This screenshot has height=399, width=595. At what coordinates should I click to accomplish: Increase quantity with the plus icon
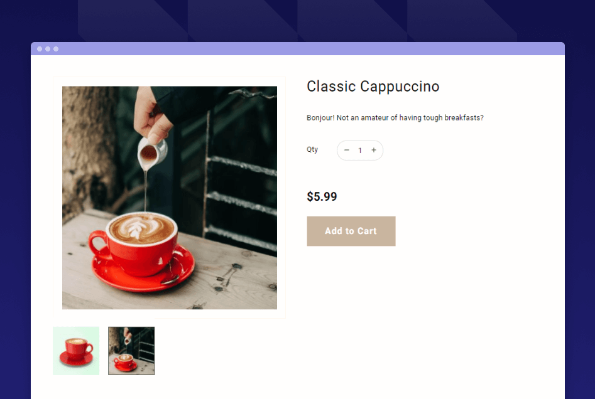[374, 150]
